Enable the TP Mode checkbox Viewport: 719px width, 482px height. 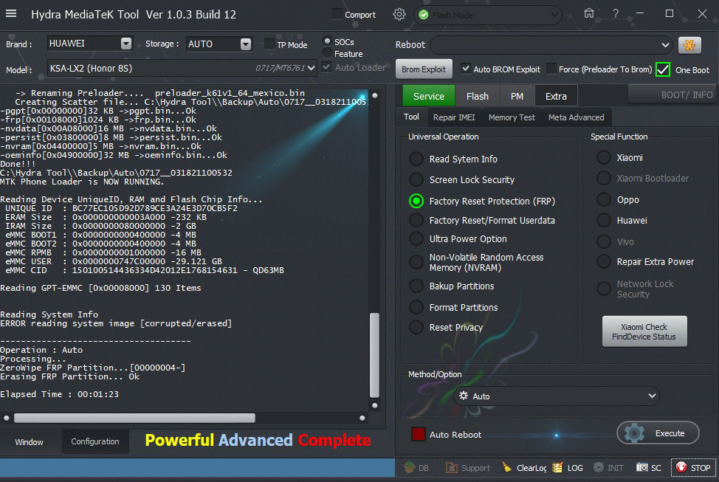269,44
